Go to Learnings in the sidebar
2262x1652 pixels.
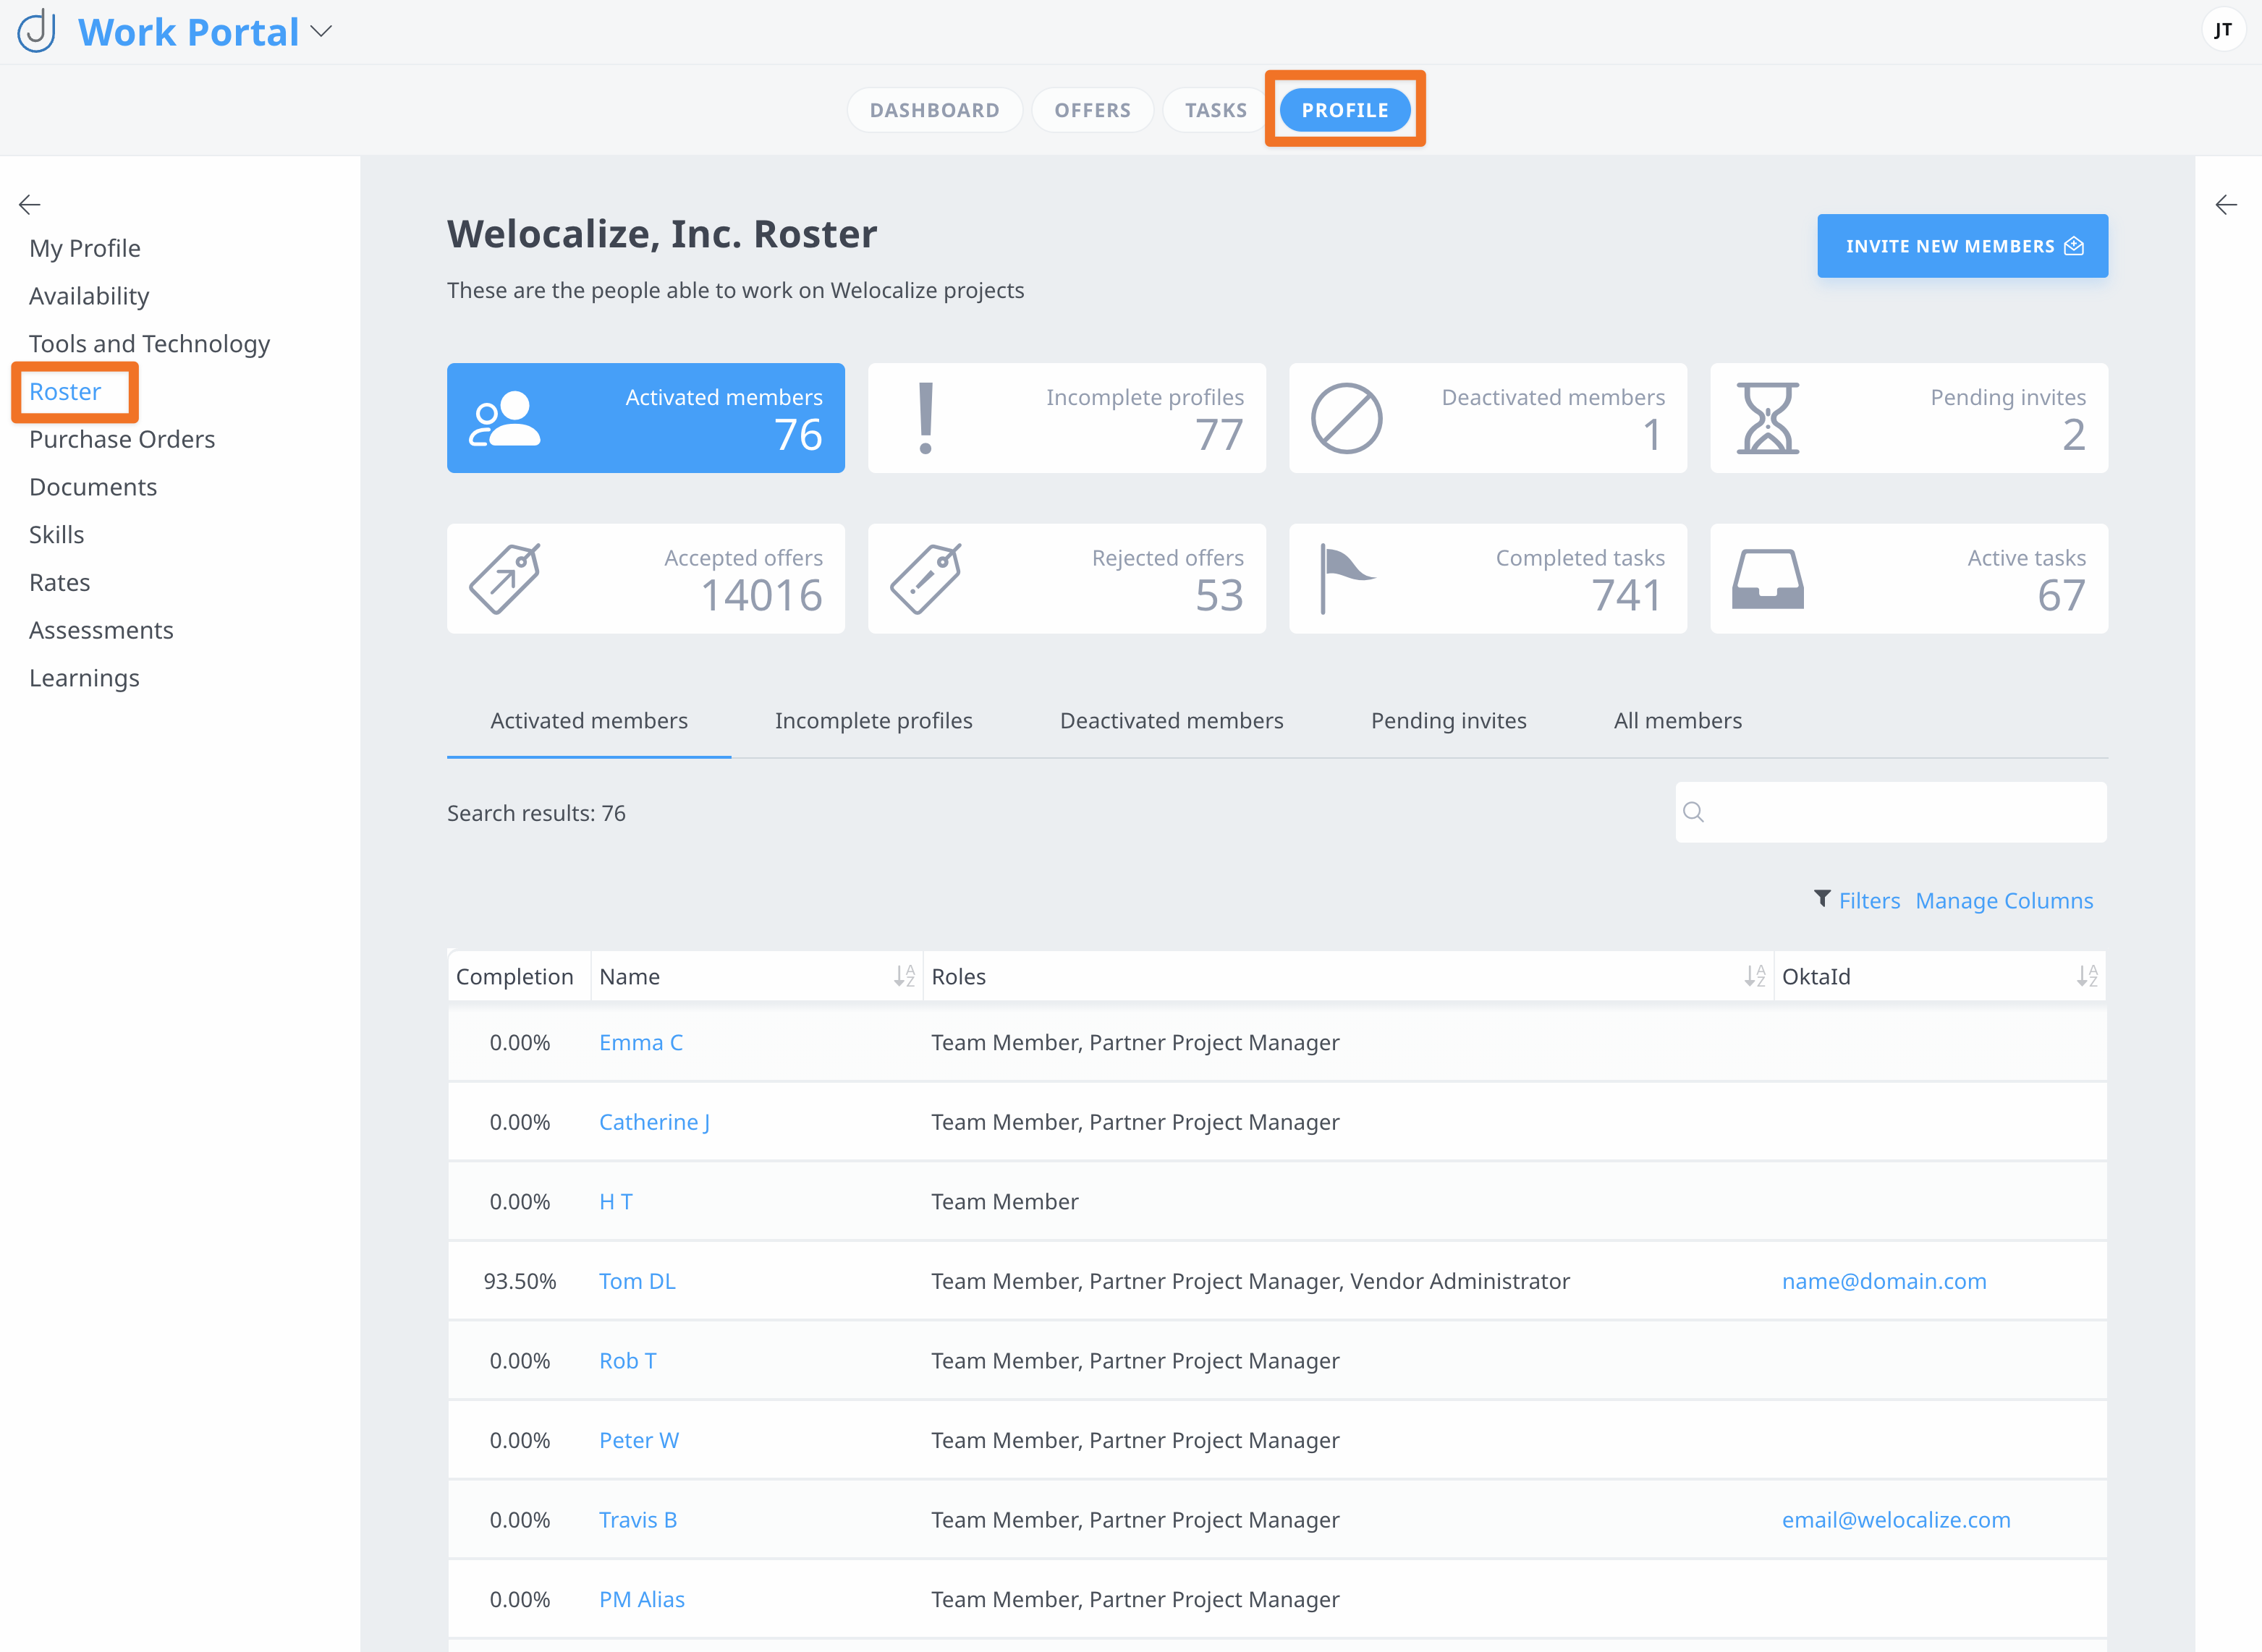pyautogui.click(x=84, y=678)
